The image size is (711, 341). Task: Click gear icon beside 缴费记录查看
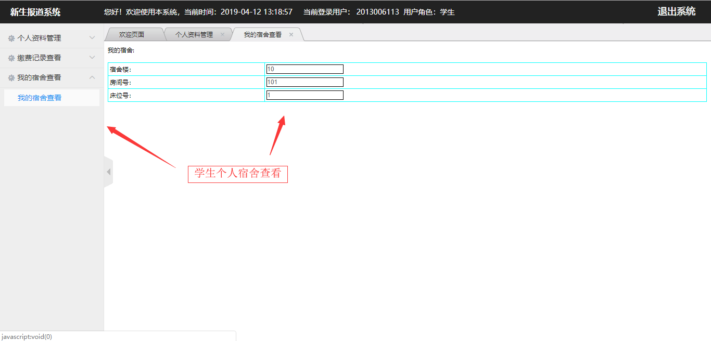(11, 58)
